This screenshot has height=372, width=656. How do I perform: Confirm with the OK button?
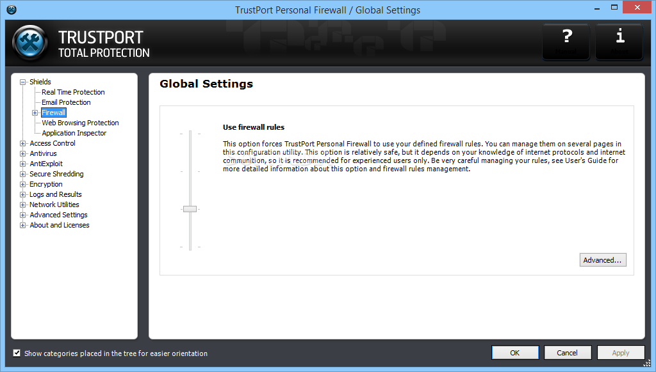pos(515,353)
